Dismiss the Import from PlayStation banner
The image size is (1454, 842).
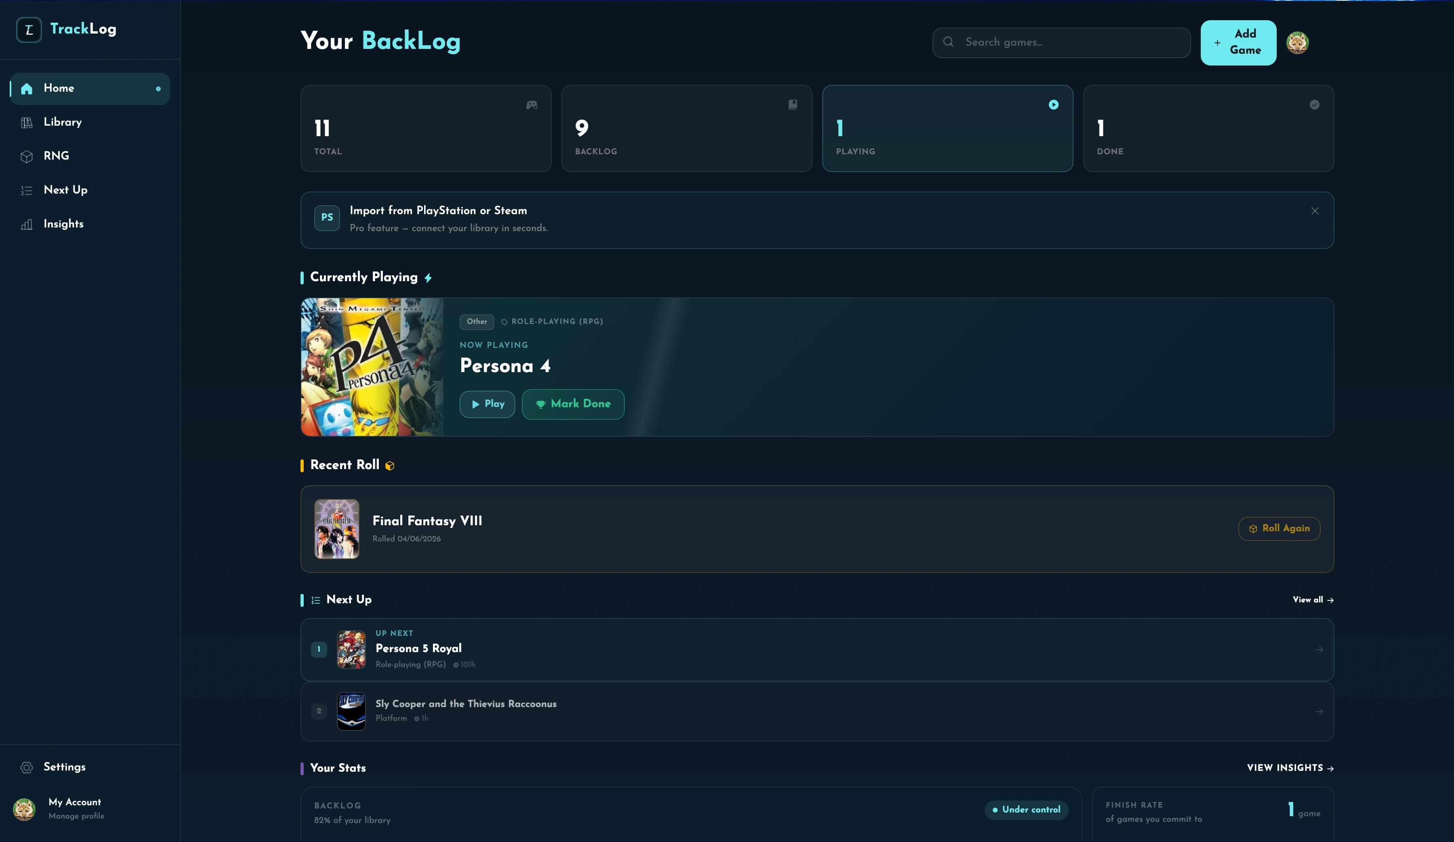coord(1314,211)
